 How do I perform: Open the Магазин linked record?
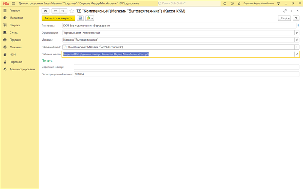[297, 40]
